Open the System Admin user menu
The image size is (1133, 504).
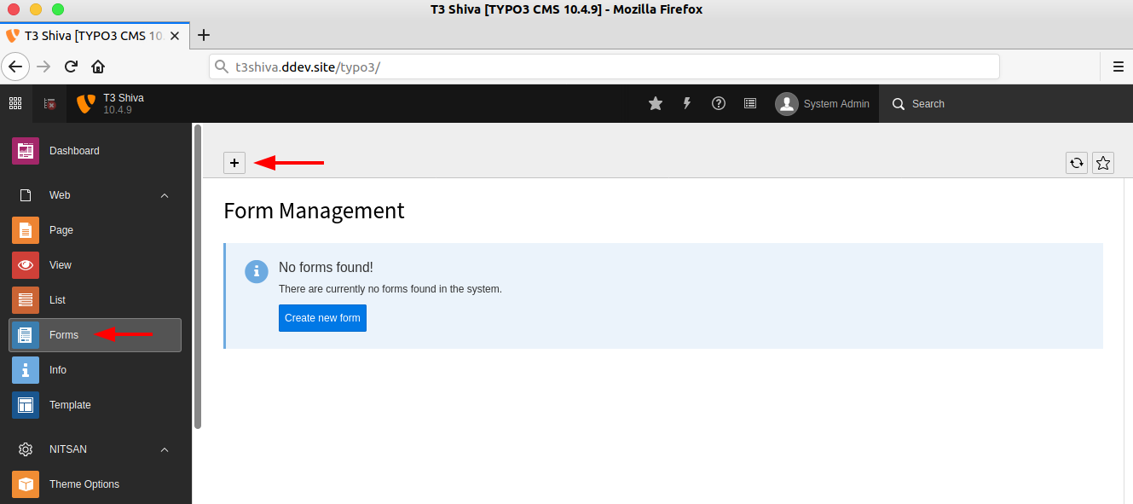pyautogui.click(x=821, y=103)
